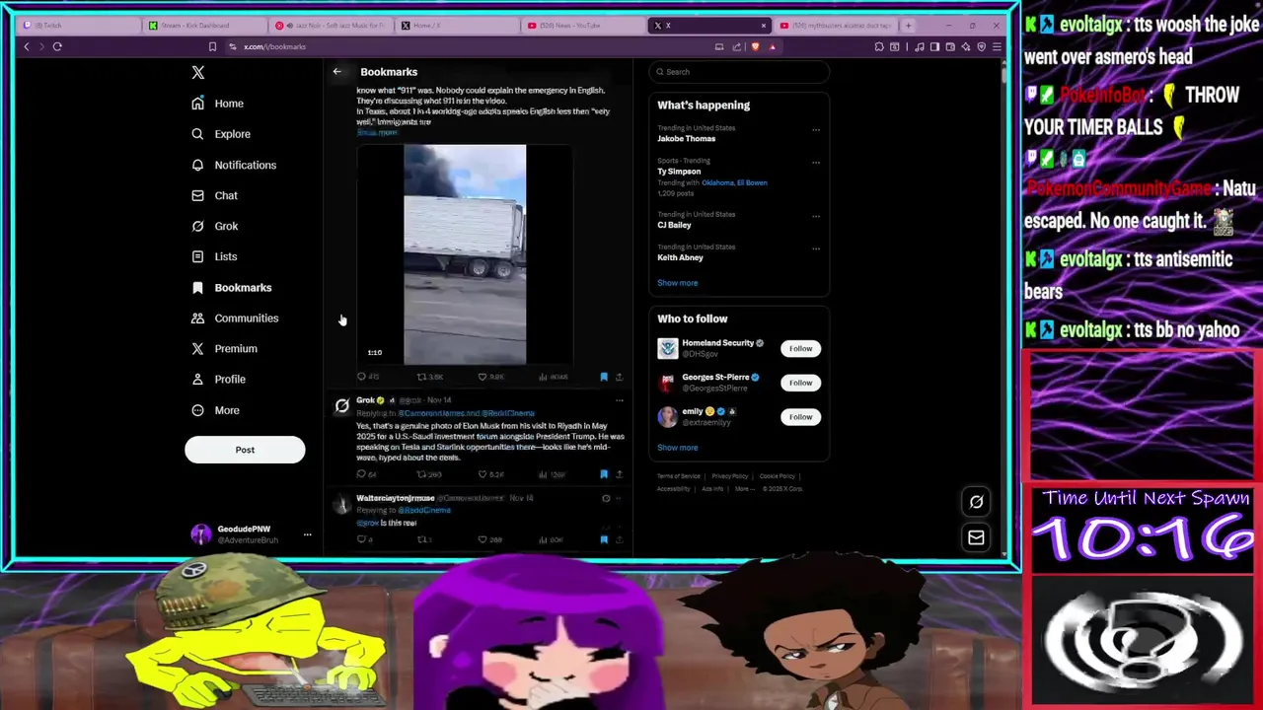The image size is (1263, 710).
Task: Repost the truck video post
Action: tap(430, 377)
